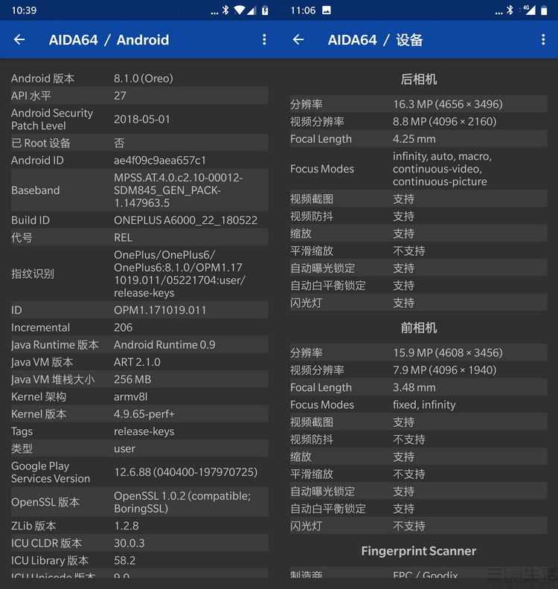Open three-dot menu on AIDA64 / 设备 screen
The width and height of the screenshot is (558, 589).
543,40
